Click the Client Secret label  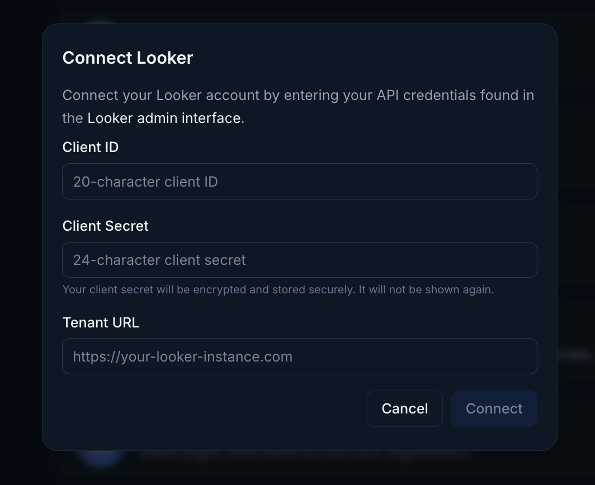[x=105, y=226]
